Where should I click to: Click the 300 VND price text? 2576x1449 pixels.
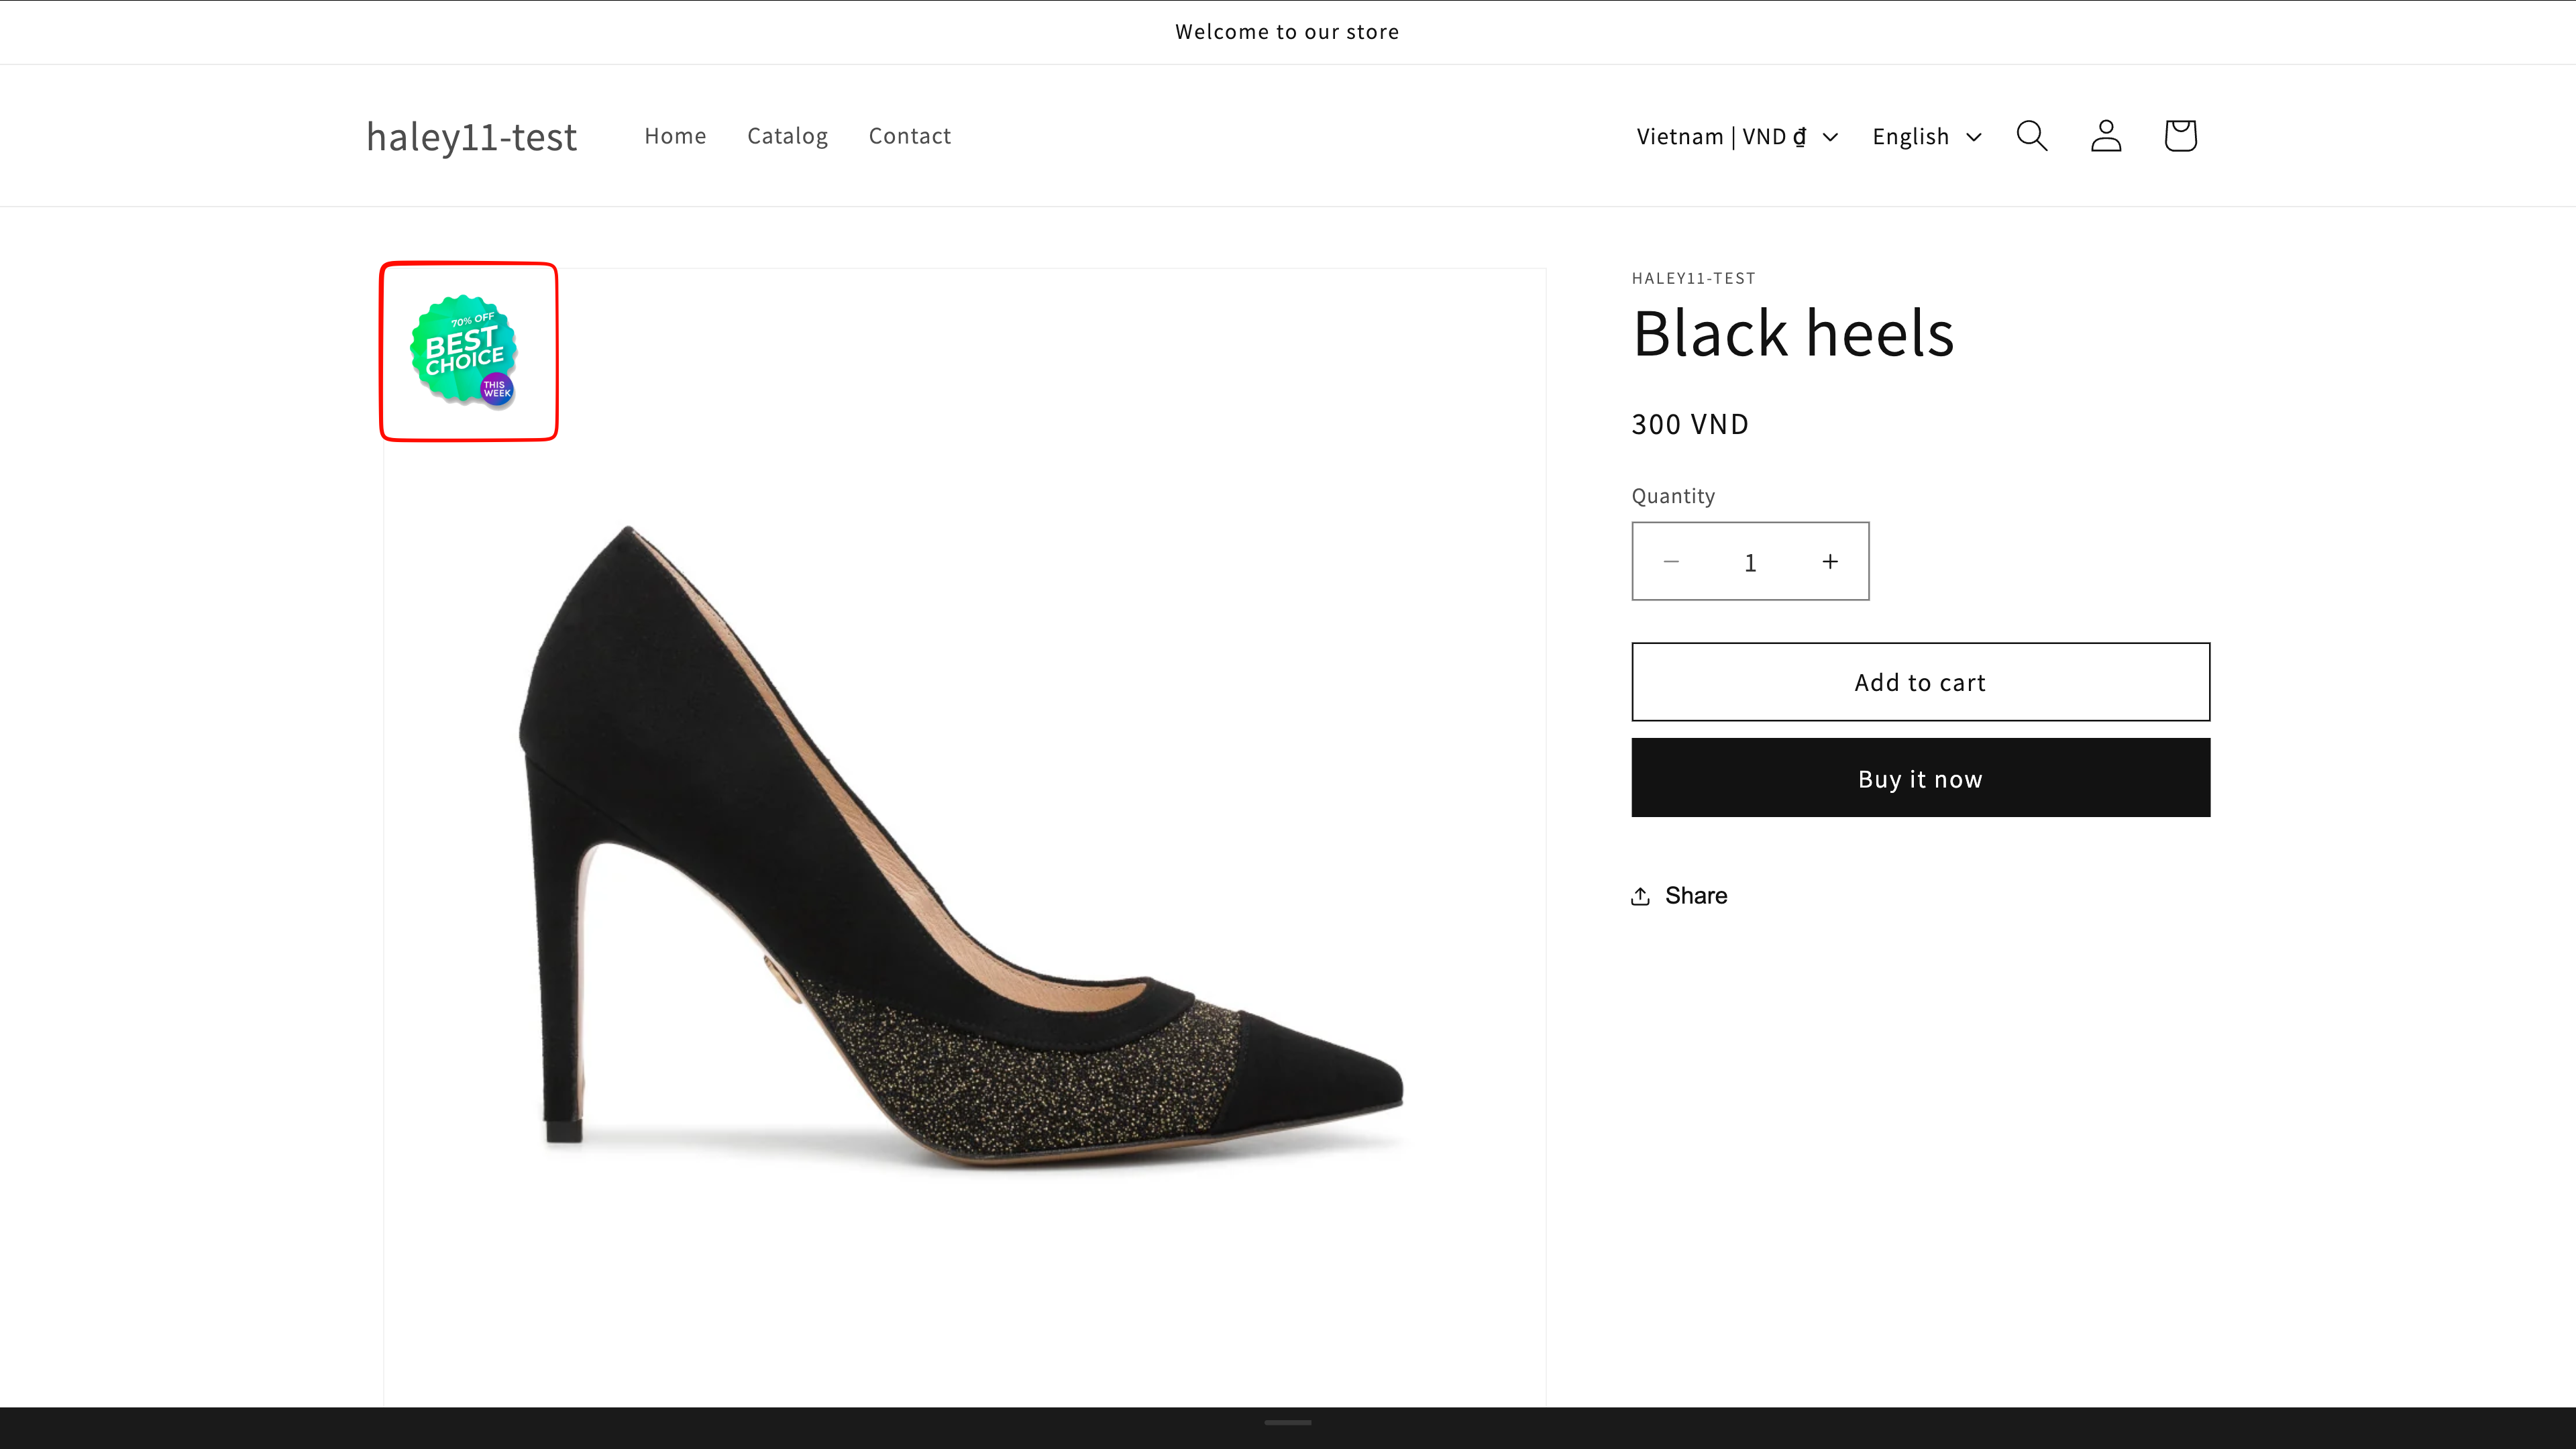1690,424
